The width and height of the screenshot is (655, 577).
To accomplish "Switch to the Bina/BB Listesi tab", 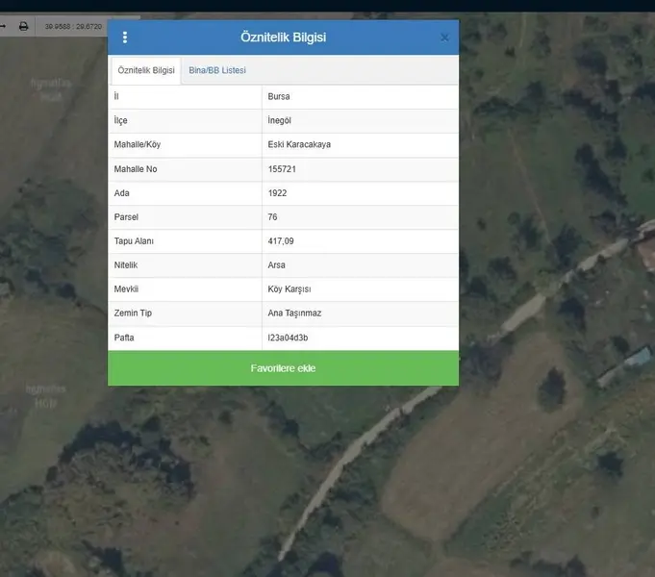I will click(x=217, y=70).
